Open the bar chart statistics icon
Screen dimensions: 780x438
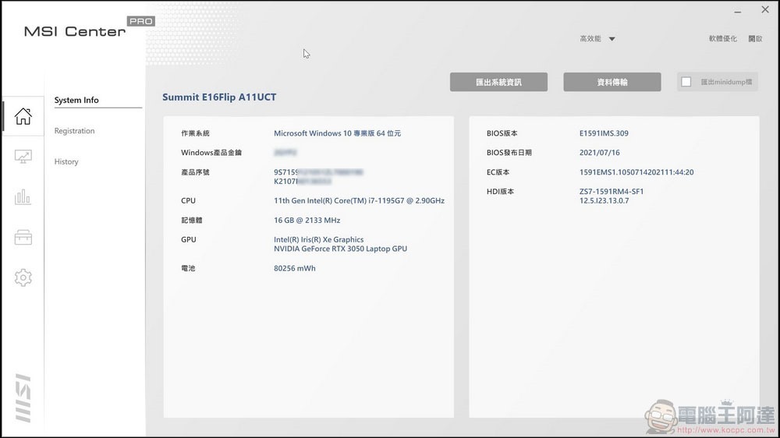pos(23,197)
